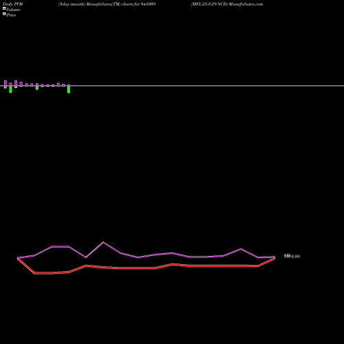Viewport: 344px width, 344px height.
Task: Click the Volume legend color swatch
Action: 4,8
